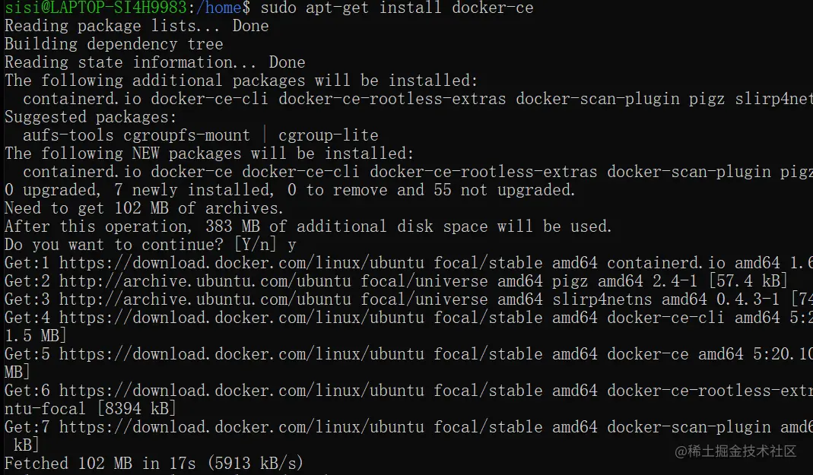
Task: Click the 'Fetched 102 MB in 17s' line
Action: point(154,463)
